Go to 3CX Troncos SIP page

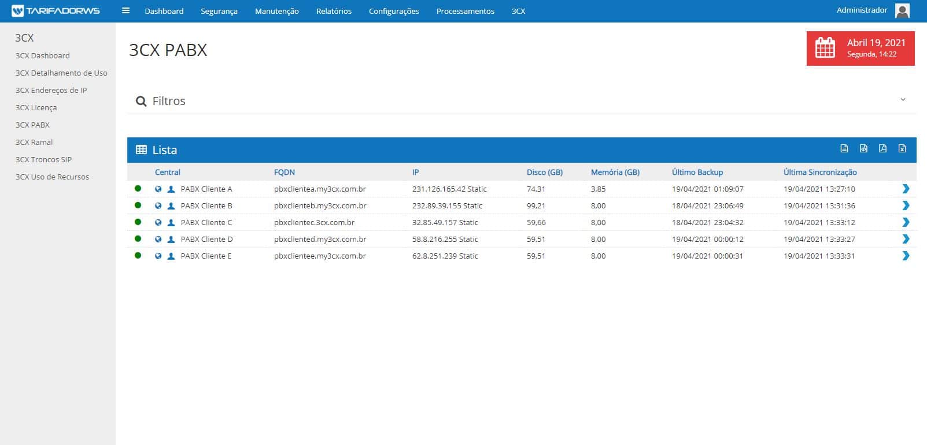click(43, 159)
